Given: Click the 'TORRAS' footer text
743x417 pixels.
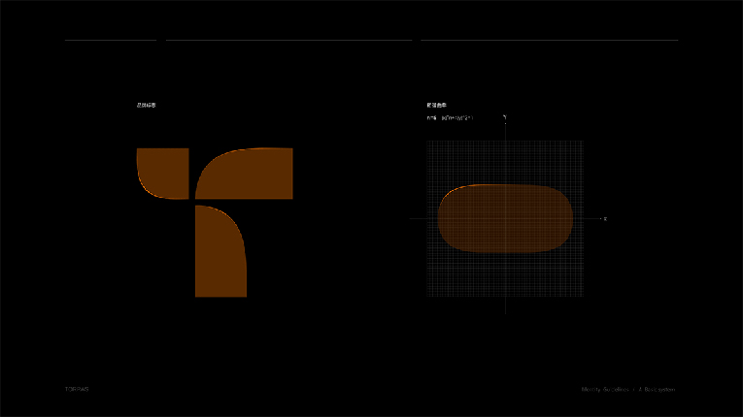Looking at the screenshot, I should pos(77,389).
